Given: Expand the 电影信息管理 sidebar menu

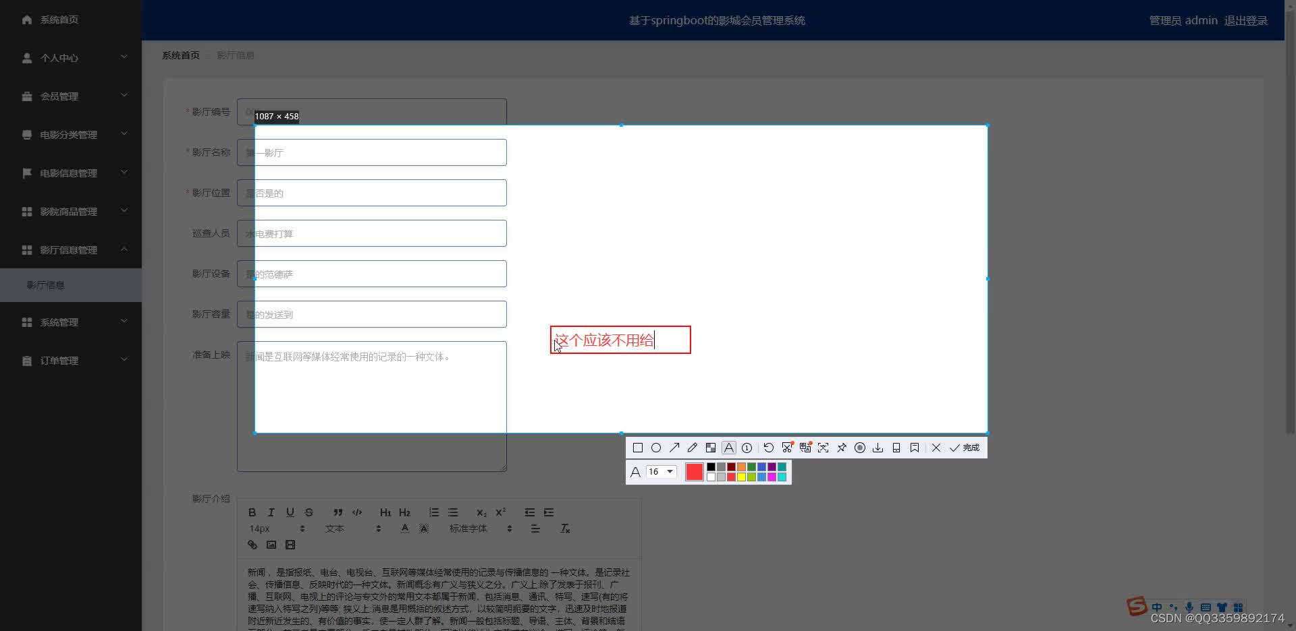Looking at the screenshot, I should tap(71, 173).
